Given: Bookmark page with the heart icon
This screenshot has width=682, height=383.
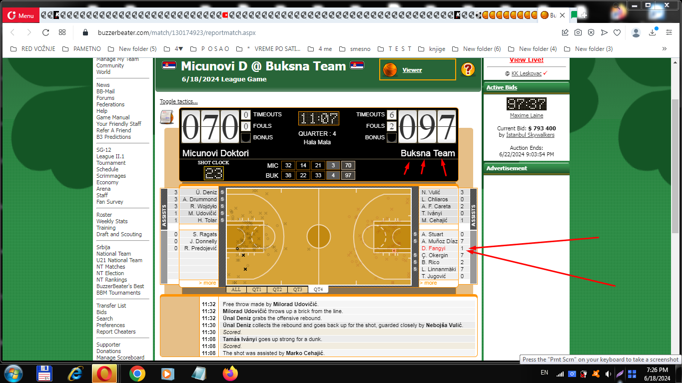Looking at the screenshot, I should (617, 32).
